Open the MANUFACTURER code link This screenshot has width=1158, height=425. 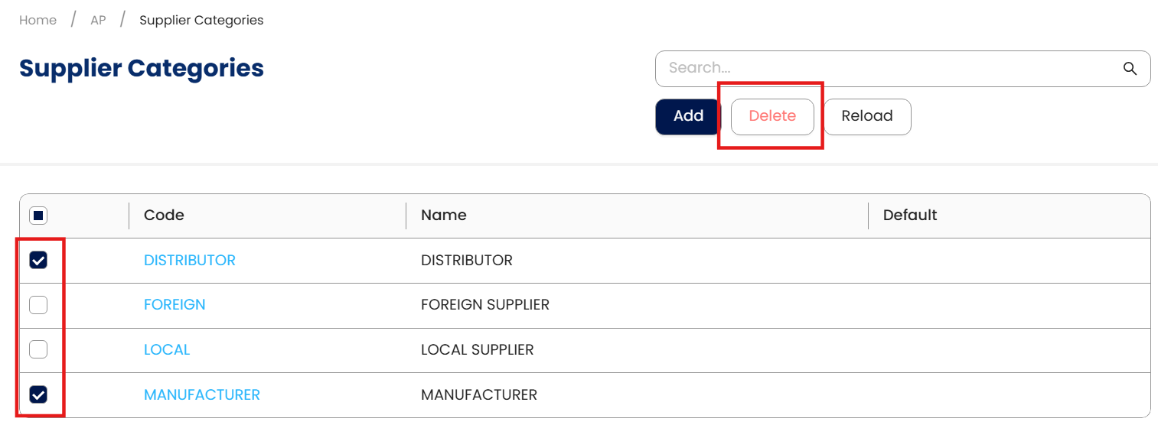tap(202, 395)
